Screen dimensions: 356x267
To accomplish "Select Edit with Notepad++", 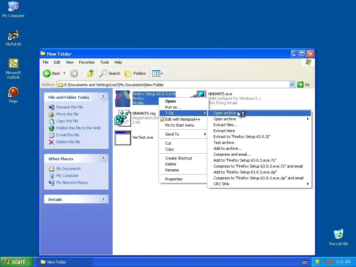I will [183, 119].
